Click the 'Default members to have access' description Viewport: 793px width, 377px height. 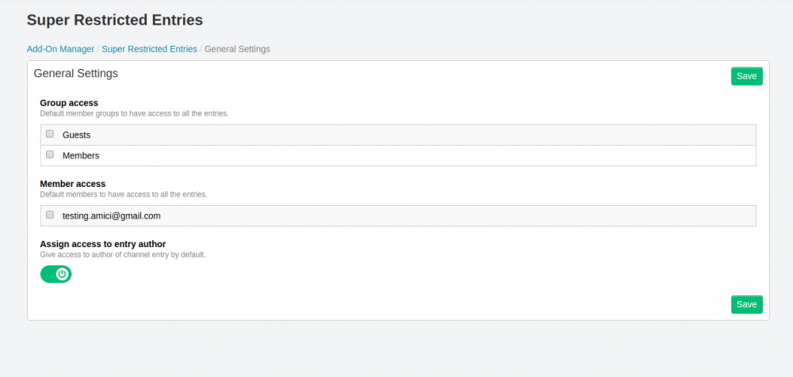pos(124,195)
